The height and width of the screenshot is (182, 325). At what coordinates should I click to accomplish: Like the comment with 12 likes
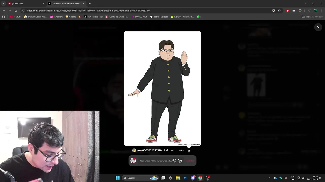coord(189,146)
